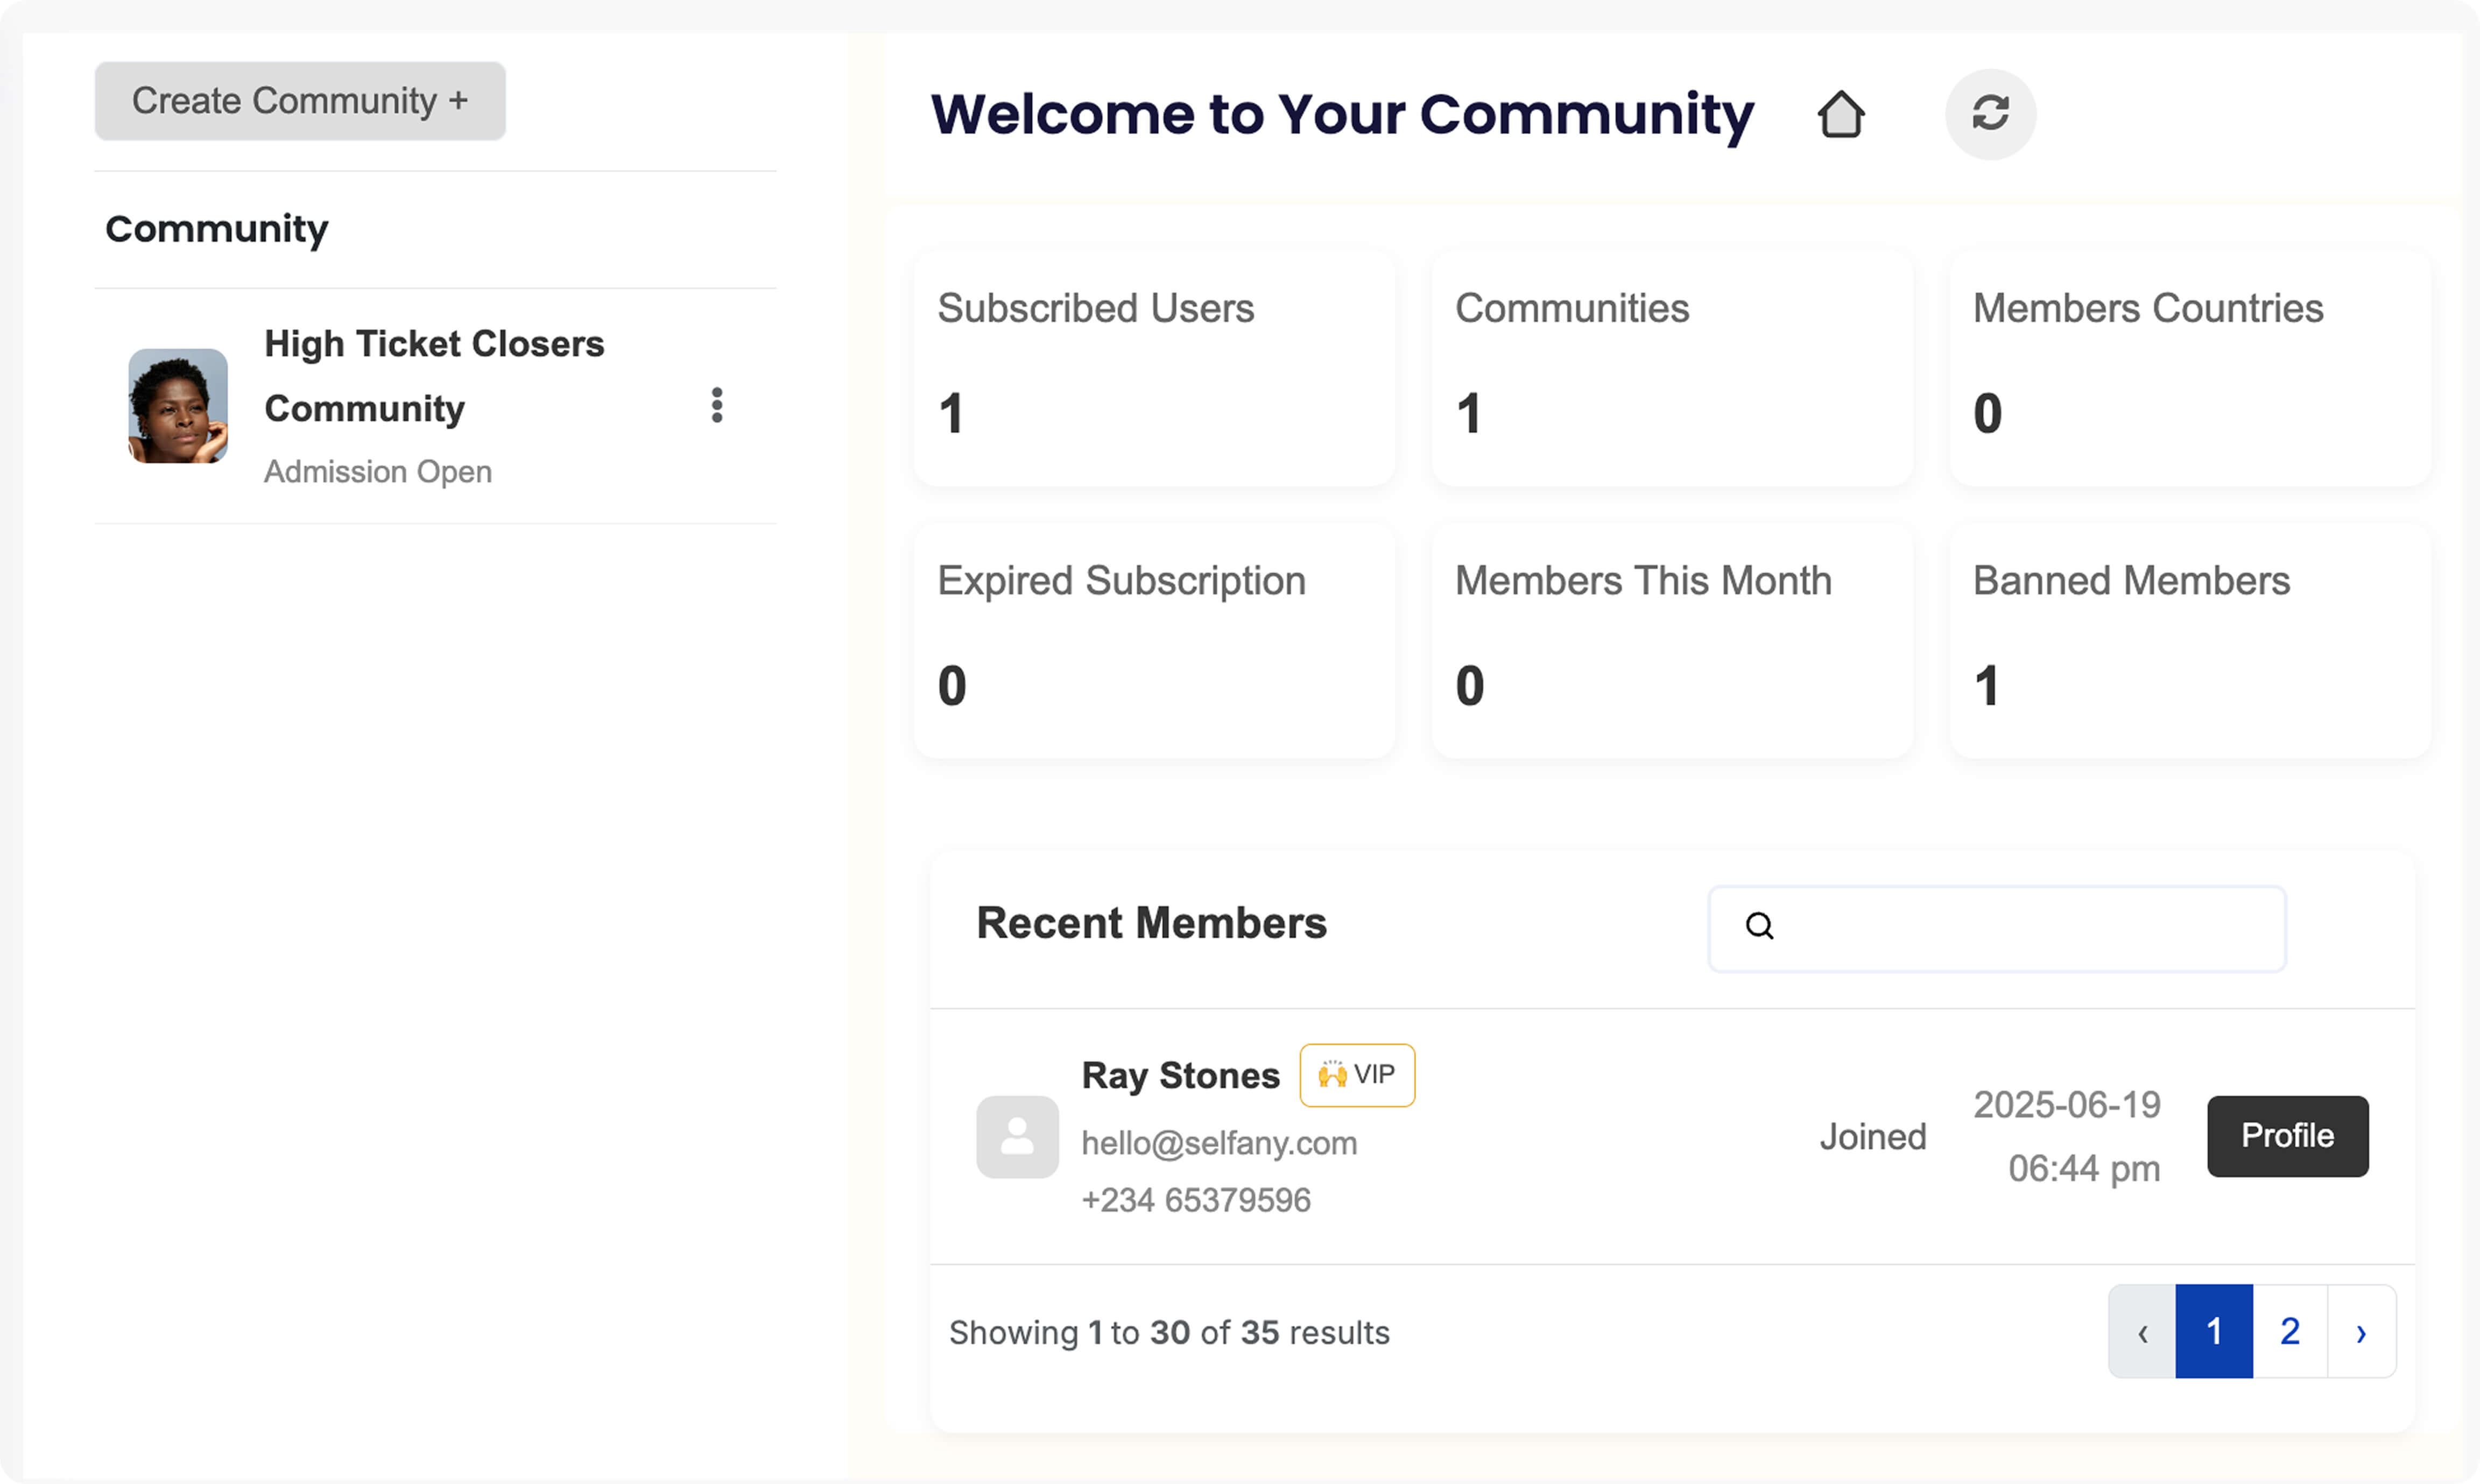The width and height of the screenshot is (2480, 1484).
Task: Click Ray Stones' default avatar icon
Action: (1017, 1137)
